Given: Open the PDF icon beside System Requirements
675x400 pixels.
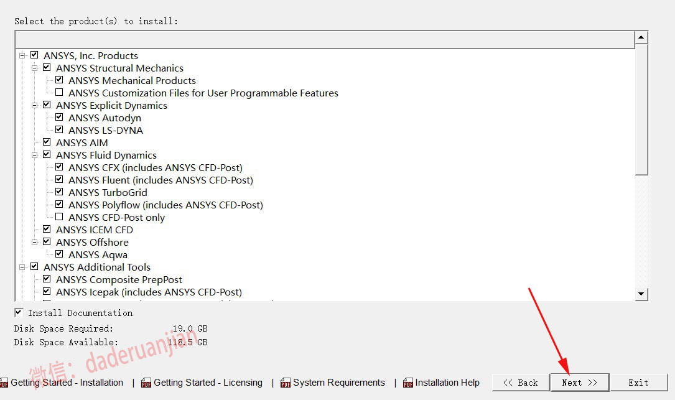Looking at the screenshot, I should 286,383.
